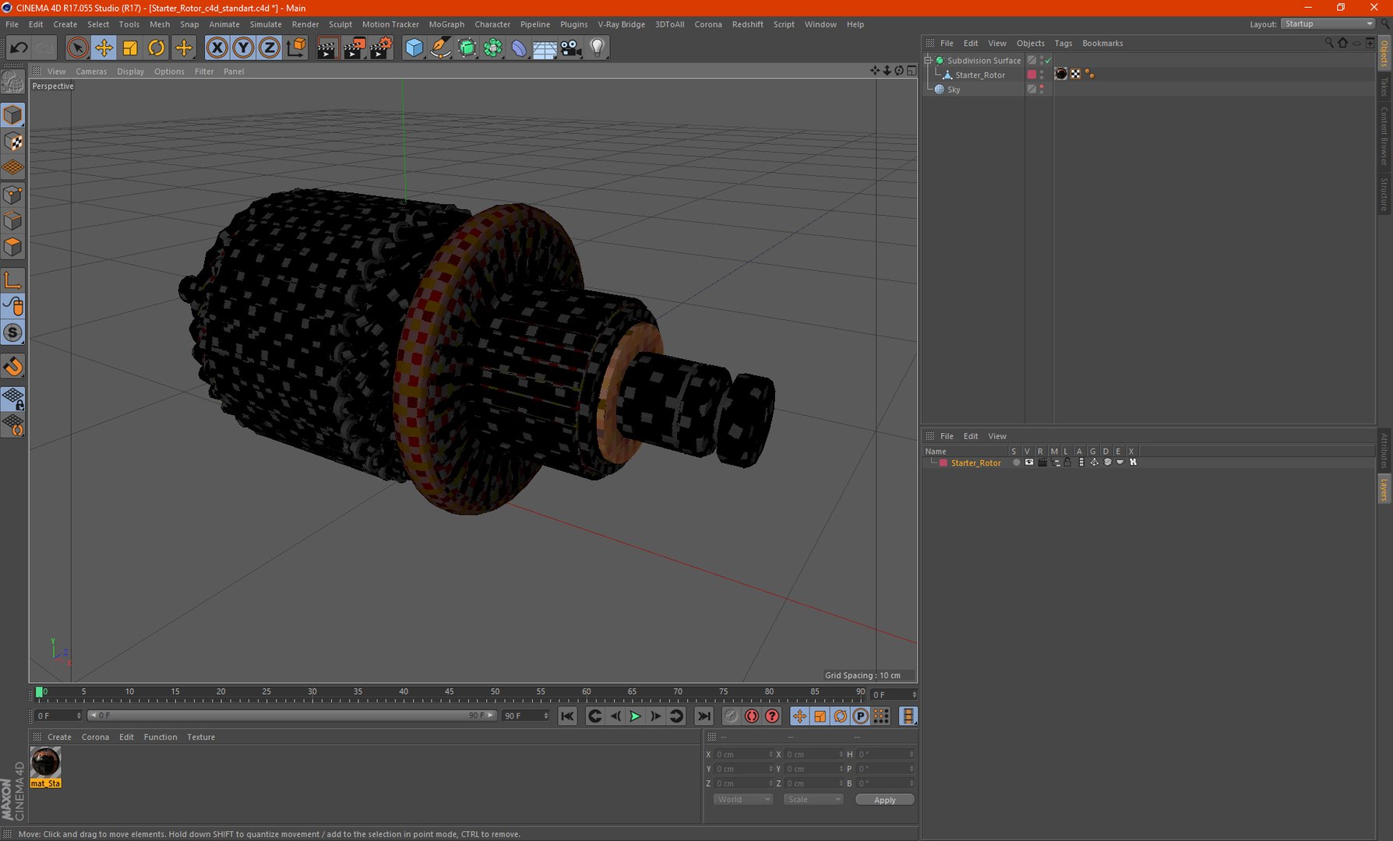1393x841 pixels.
Task: Select the Sky object
Action: point(954,90)
